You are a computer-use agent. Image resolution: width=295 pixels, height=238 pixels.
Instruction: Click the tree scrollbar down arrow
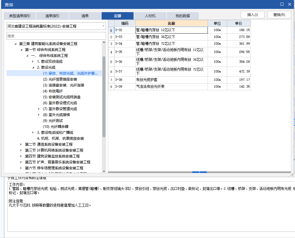coord(104,171)
